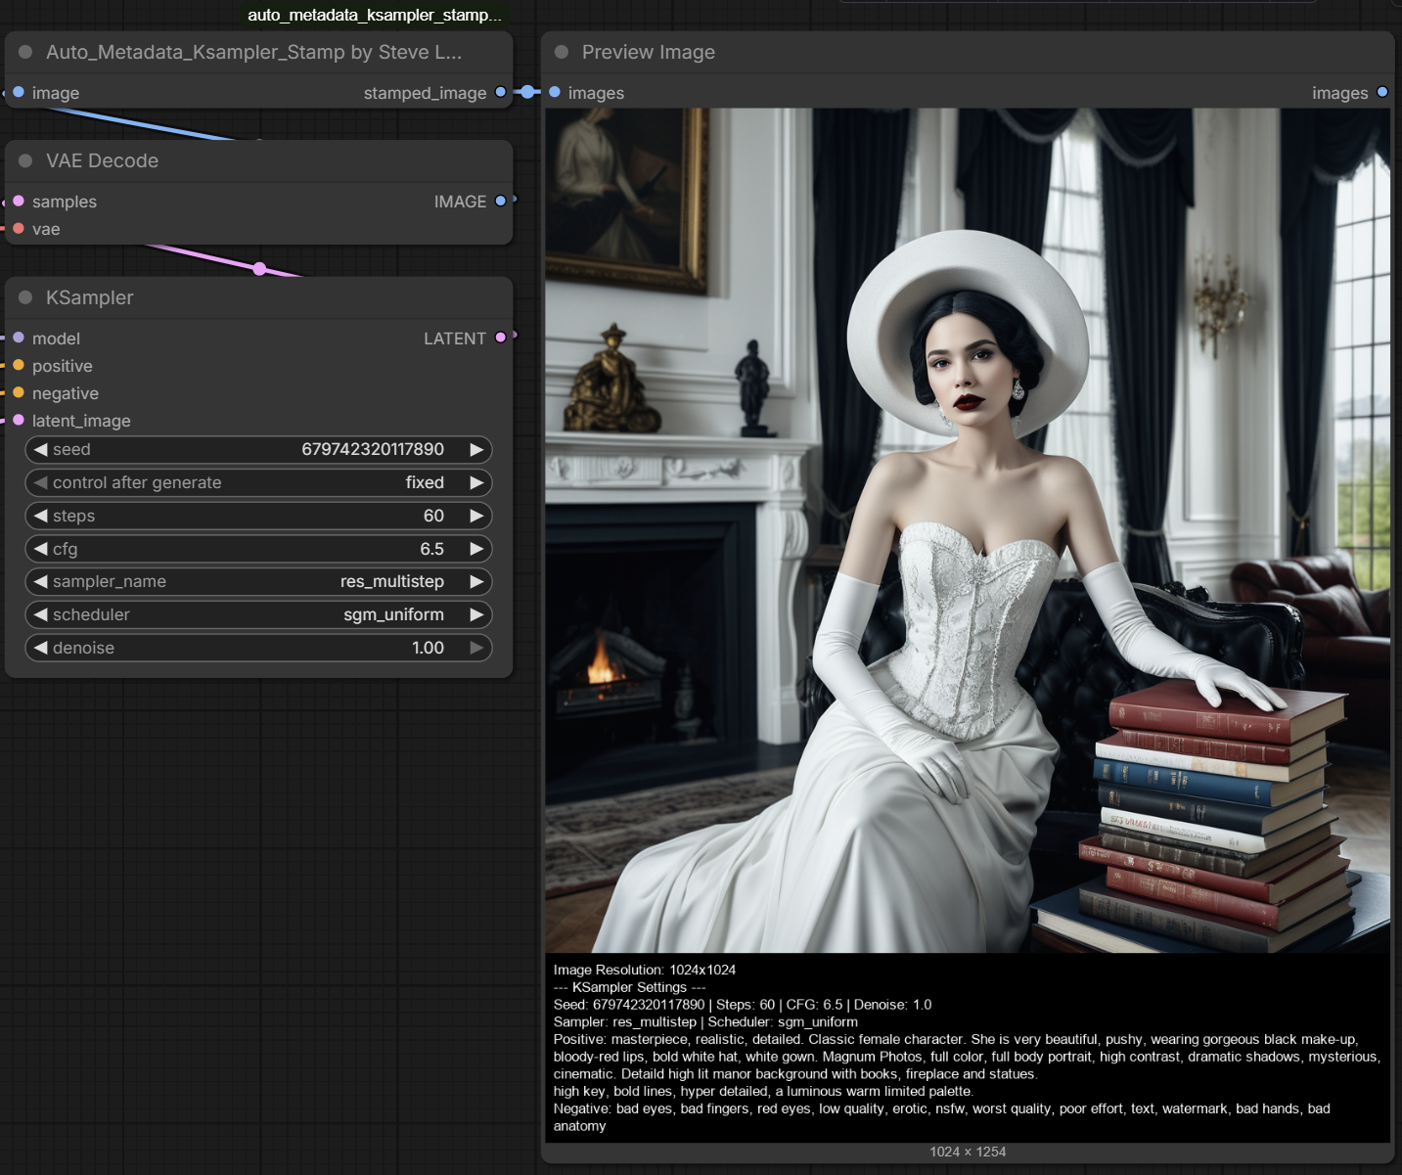Click the images output connector on Preview Image
The image size is (1402, 1175).
click(x=1382, y=92)
